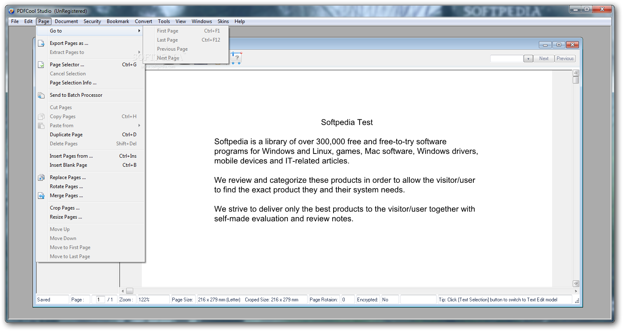623x331 pixels.
Task: Click the Export Pages icon in Page menu
Action: point(41,43)
